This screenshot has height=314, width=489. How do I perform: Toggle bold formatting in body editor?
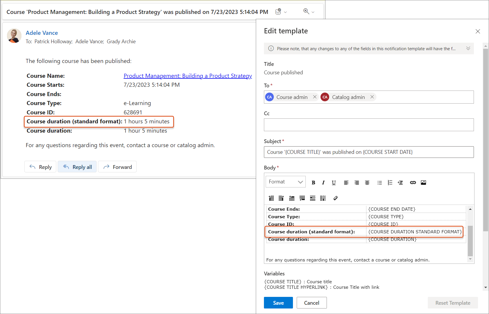pos(313,183)
